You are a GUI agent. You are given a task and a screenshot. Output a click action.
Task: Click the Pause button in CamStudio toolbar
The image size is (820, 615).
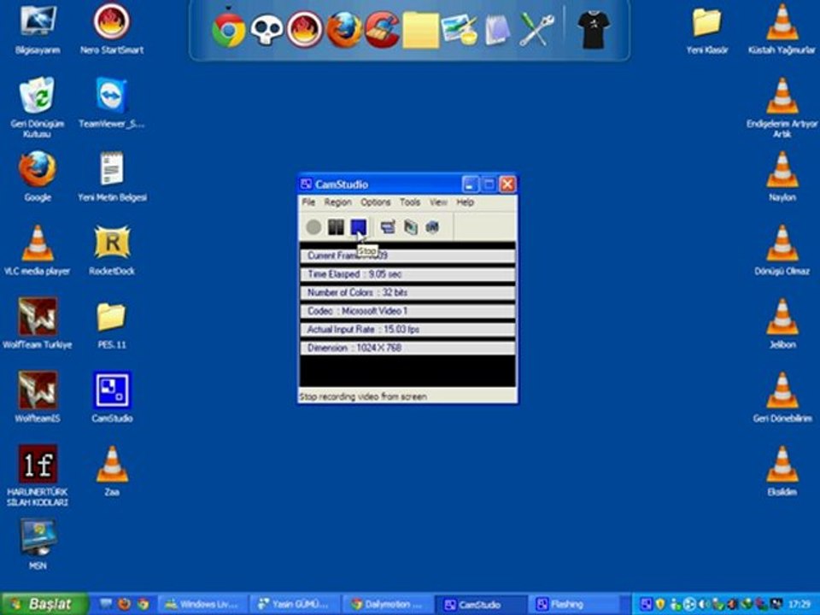[336, 227]
